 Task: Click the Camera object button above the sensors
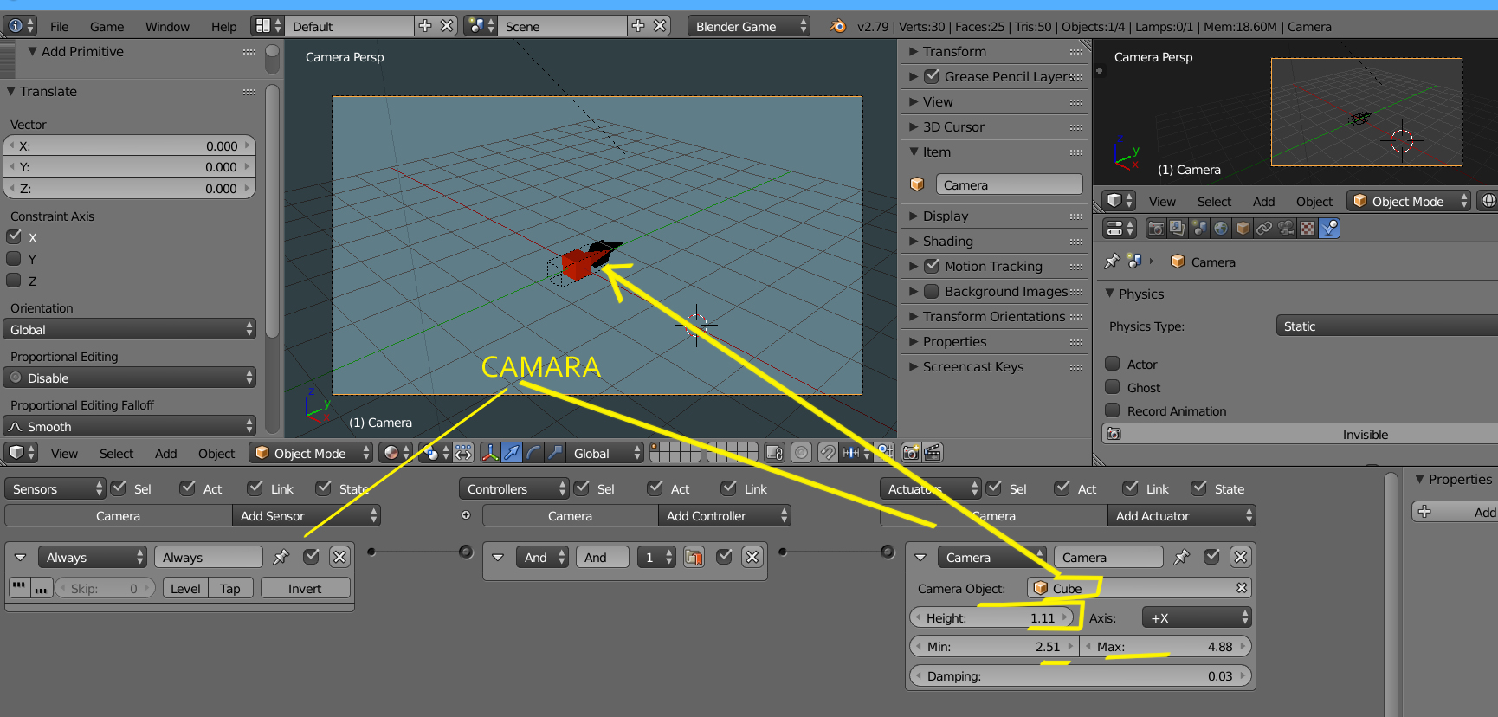click(119, 515)
